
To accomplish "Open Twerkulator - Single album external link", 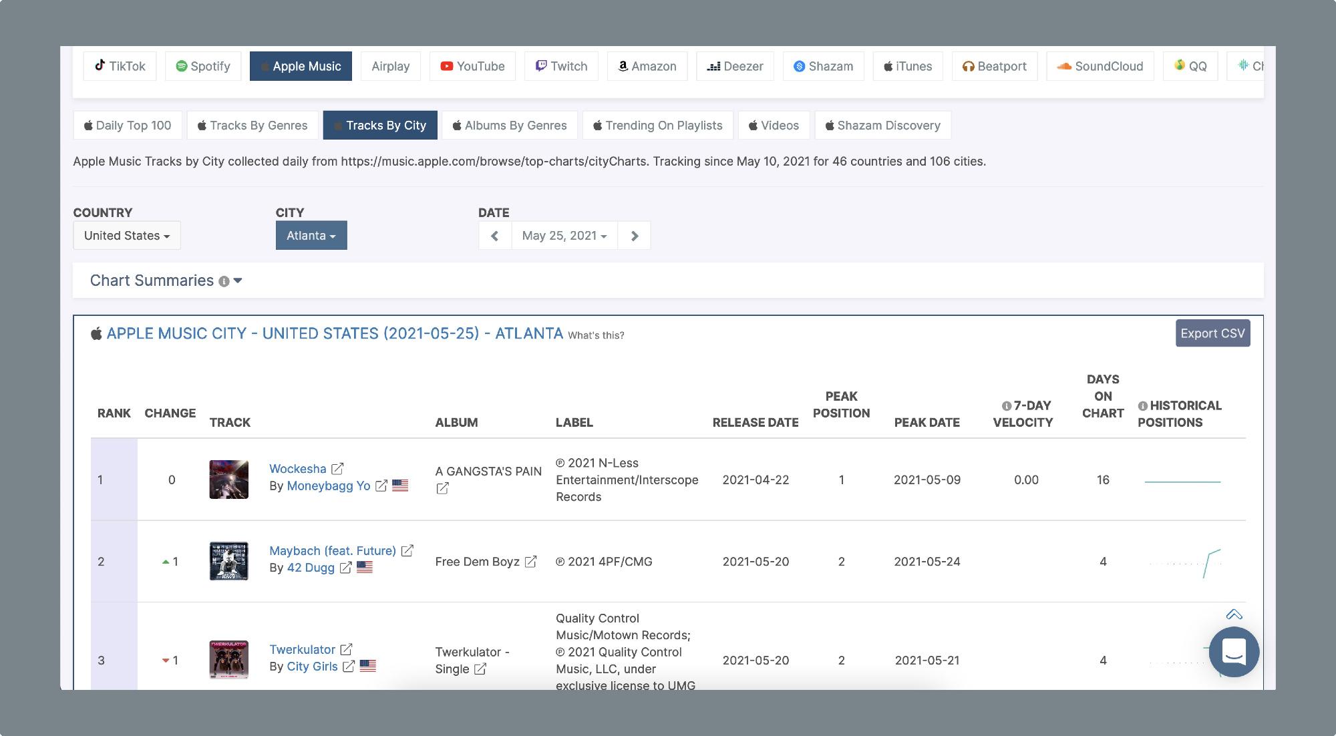I will point(480,669).
